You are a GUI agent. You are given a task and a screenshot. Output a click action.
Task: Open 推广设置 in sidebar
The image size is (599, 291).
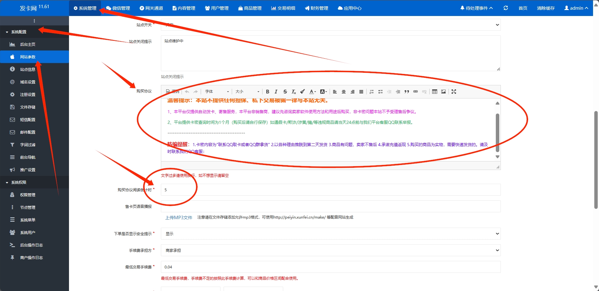(34, 170)
